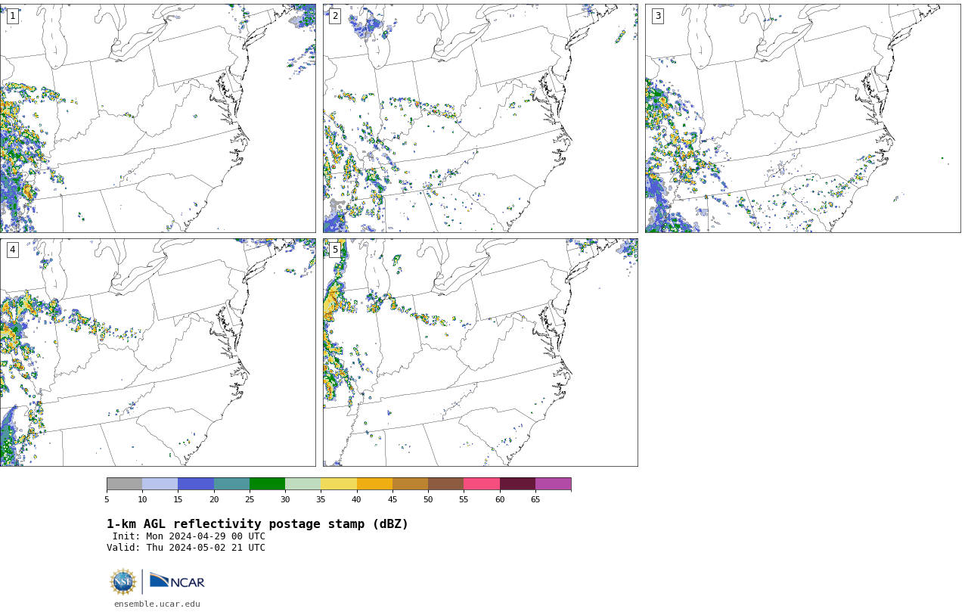Image resolution: width=968 pixels, height=612 pixels.
Task: Click the member number 4 label box
Action: (12, 250)
